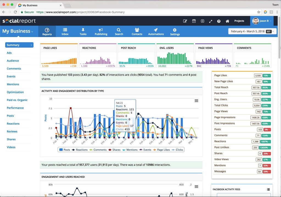Viewport: 281px width, 197px height.
Task: Select the Inbox icon in the navigation bar
Action: (65, 31)
